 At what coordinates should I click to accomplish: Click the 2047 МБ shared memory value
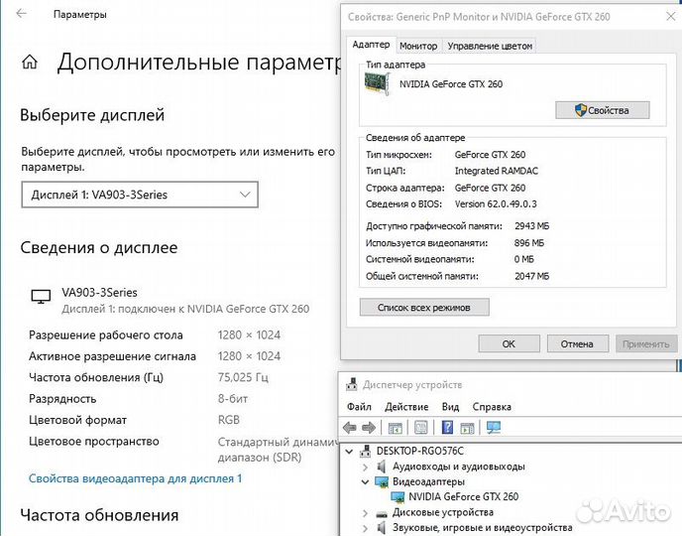[x=531, y=276]
